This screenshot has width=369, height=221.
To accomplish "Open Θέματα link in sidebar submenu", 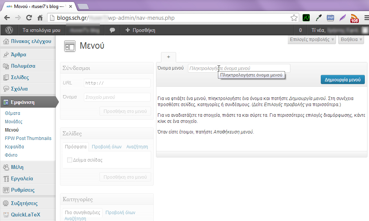I will tap(13, 113).
